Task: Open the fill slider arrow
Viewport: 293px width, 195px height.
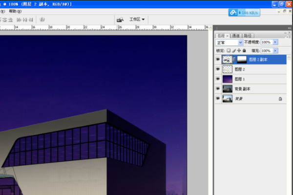Action: [275, 51]
